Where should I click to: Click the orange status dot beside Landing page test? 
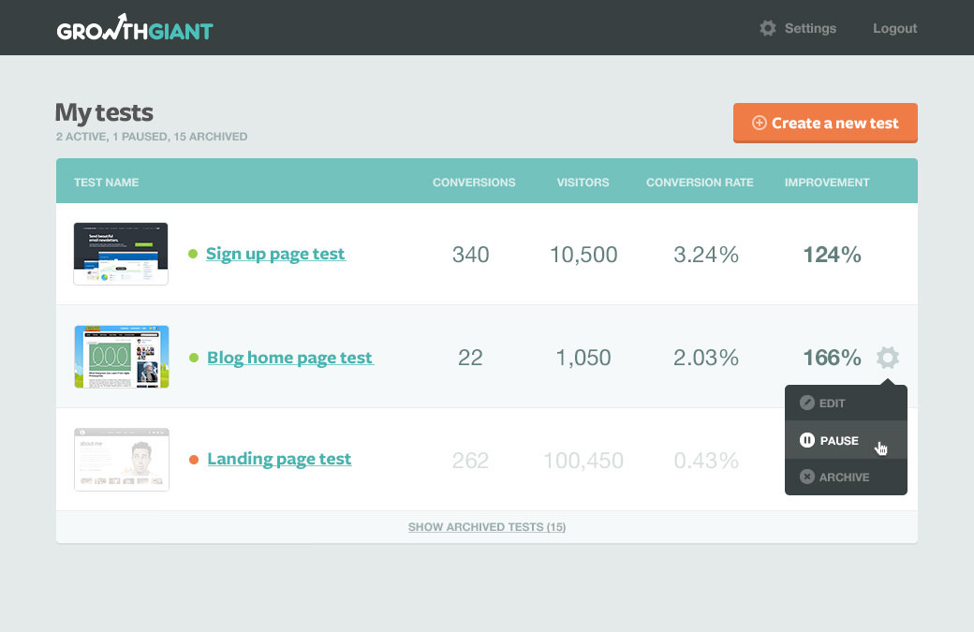(194, 460)
